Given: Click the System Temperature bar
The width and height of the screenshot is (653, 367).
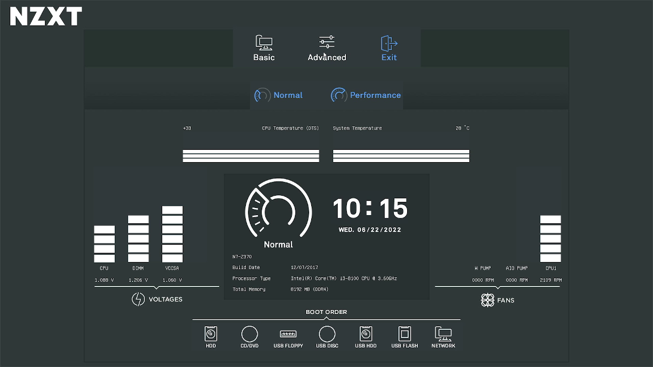Looking at the screenshot, I should point(401,155).
